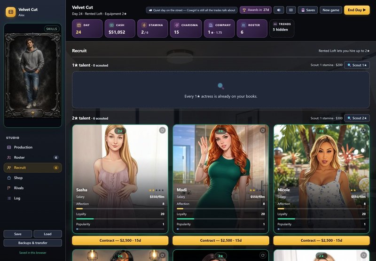Viewport: 376px width, 261px height.
Task: Click the refresh icon on Sasha's card
Action: click(162, 130)
